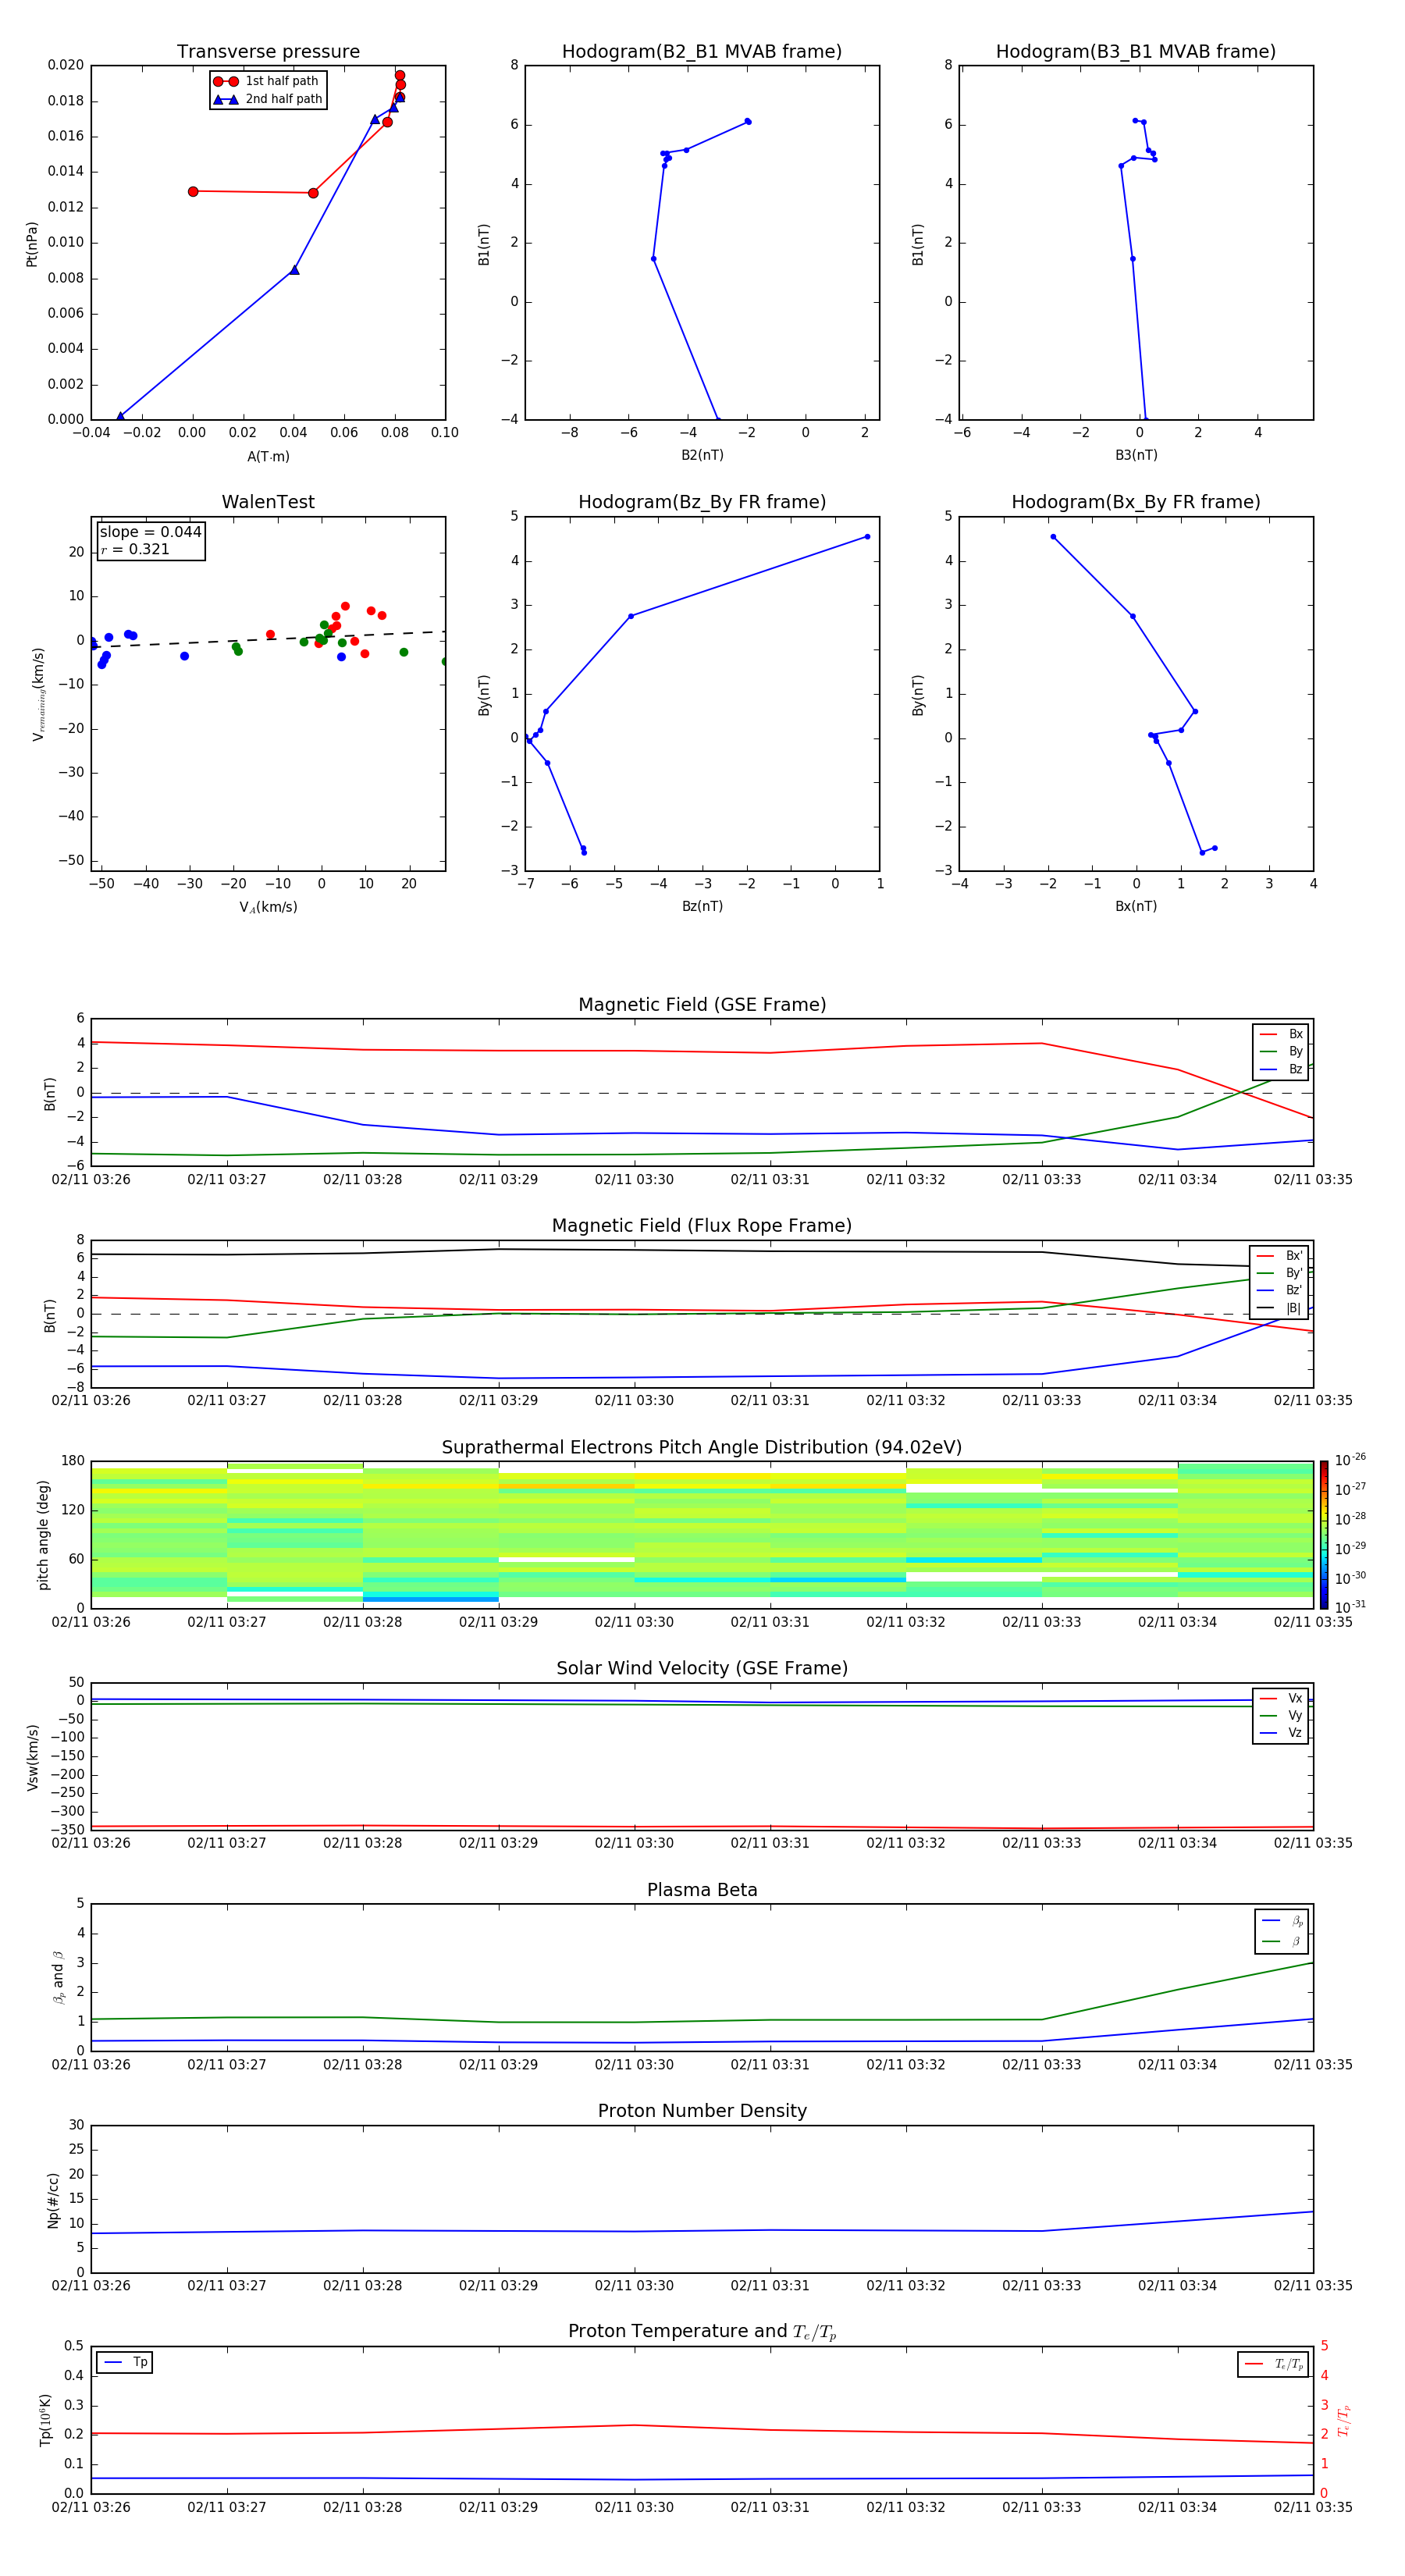
Task: Click the 'Plasma Beta' plot title
Action: coord(702,1890)
